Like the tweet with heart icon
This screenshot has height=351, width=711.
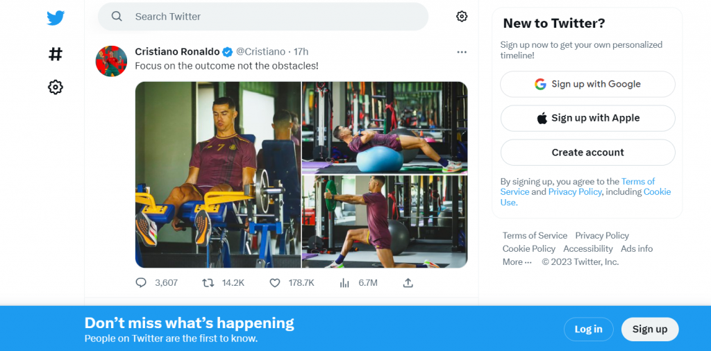coord(275,282)
